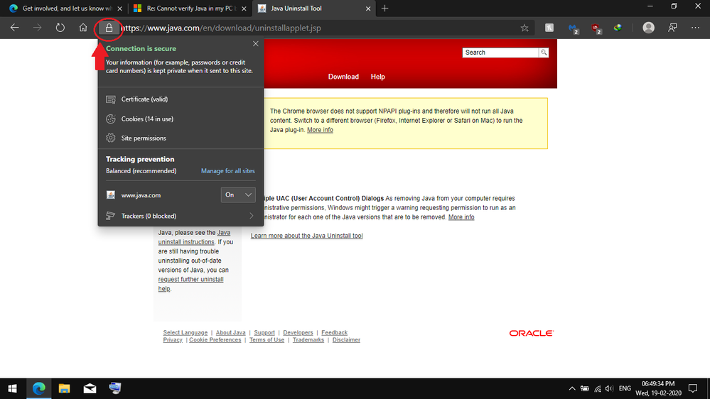This screenshot has width=710, height=399.
Task: Open Trademarks footer link
Action: 308,340
